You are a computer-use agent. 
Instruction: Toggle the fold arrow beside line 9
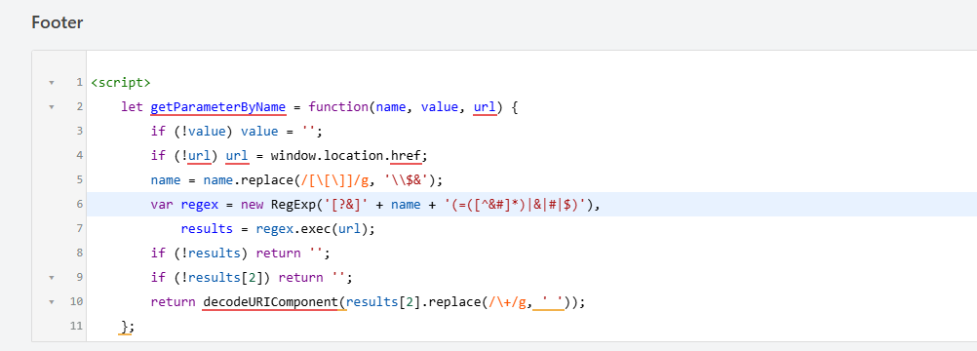(x=51, y=278)
